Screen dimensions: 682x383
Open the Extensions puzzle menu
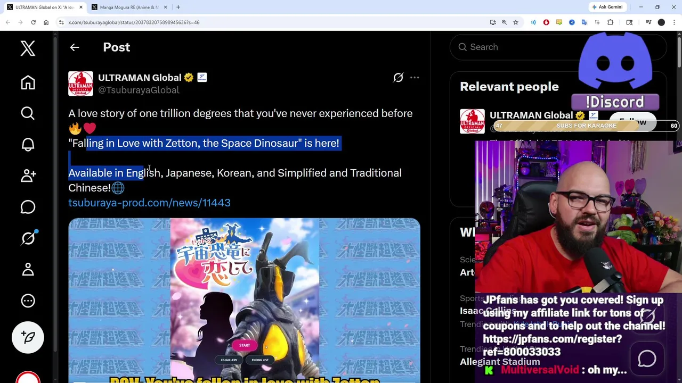click(x=611, y=22)
